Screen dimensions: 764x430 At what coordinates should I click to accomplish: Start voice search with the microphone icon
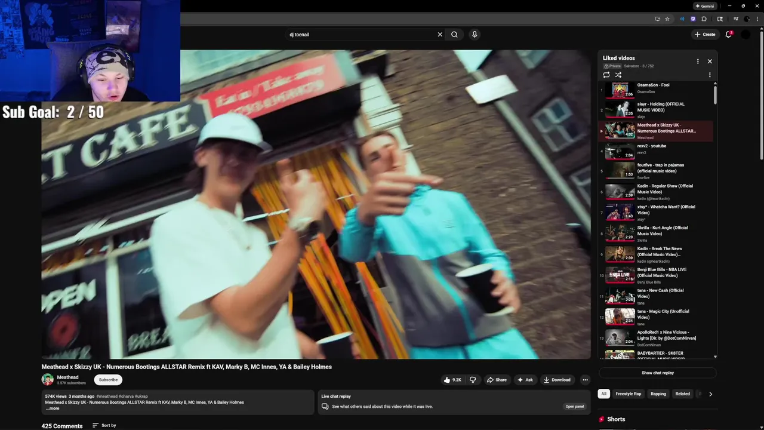(475, 35)
